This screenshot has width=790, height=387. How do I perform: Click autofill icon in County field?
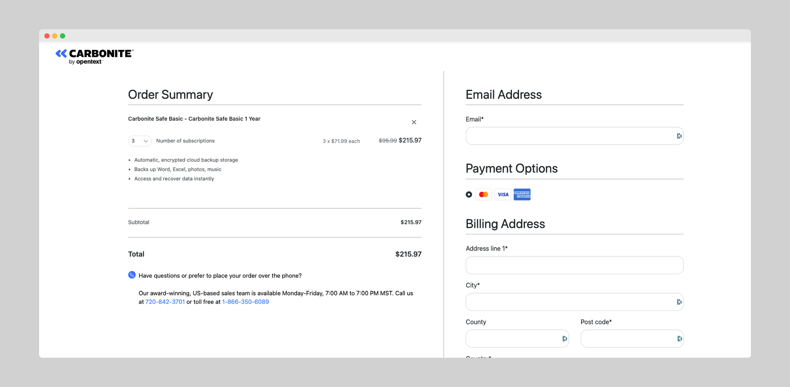(564, 338)
